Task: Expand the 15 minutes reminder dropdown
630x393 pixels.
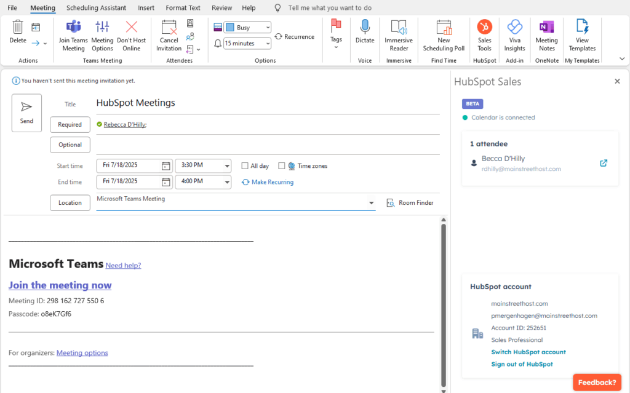Action: coord(267,43)
